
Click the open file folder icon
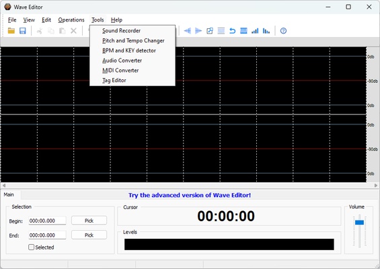tap(11, 31)
